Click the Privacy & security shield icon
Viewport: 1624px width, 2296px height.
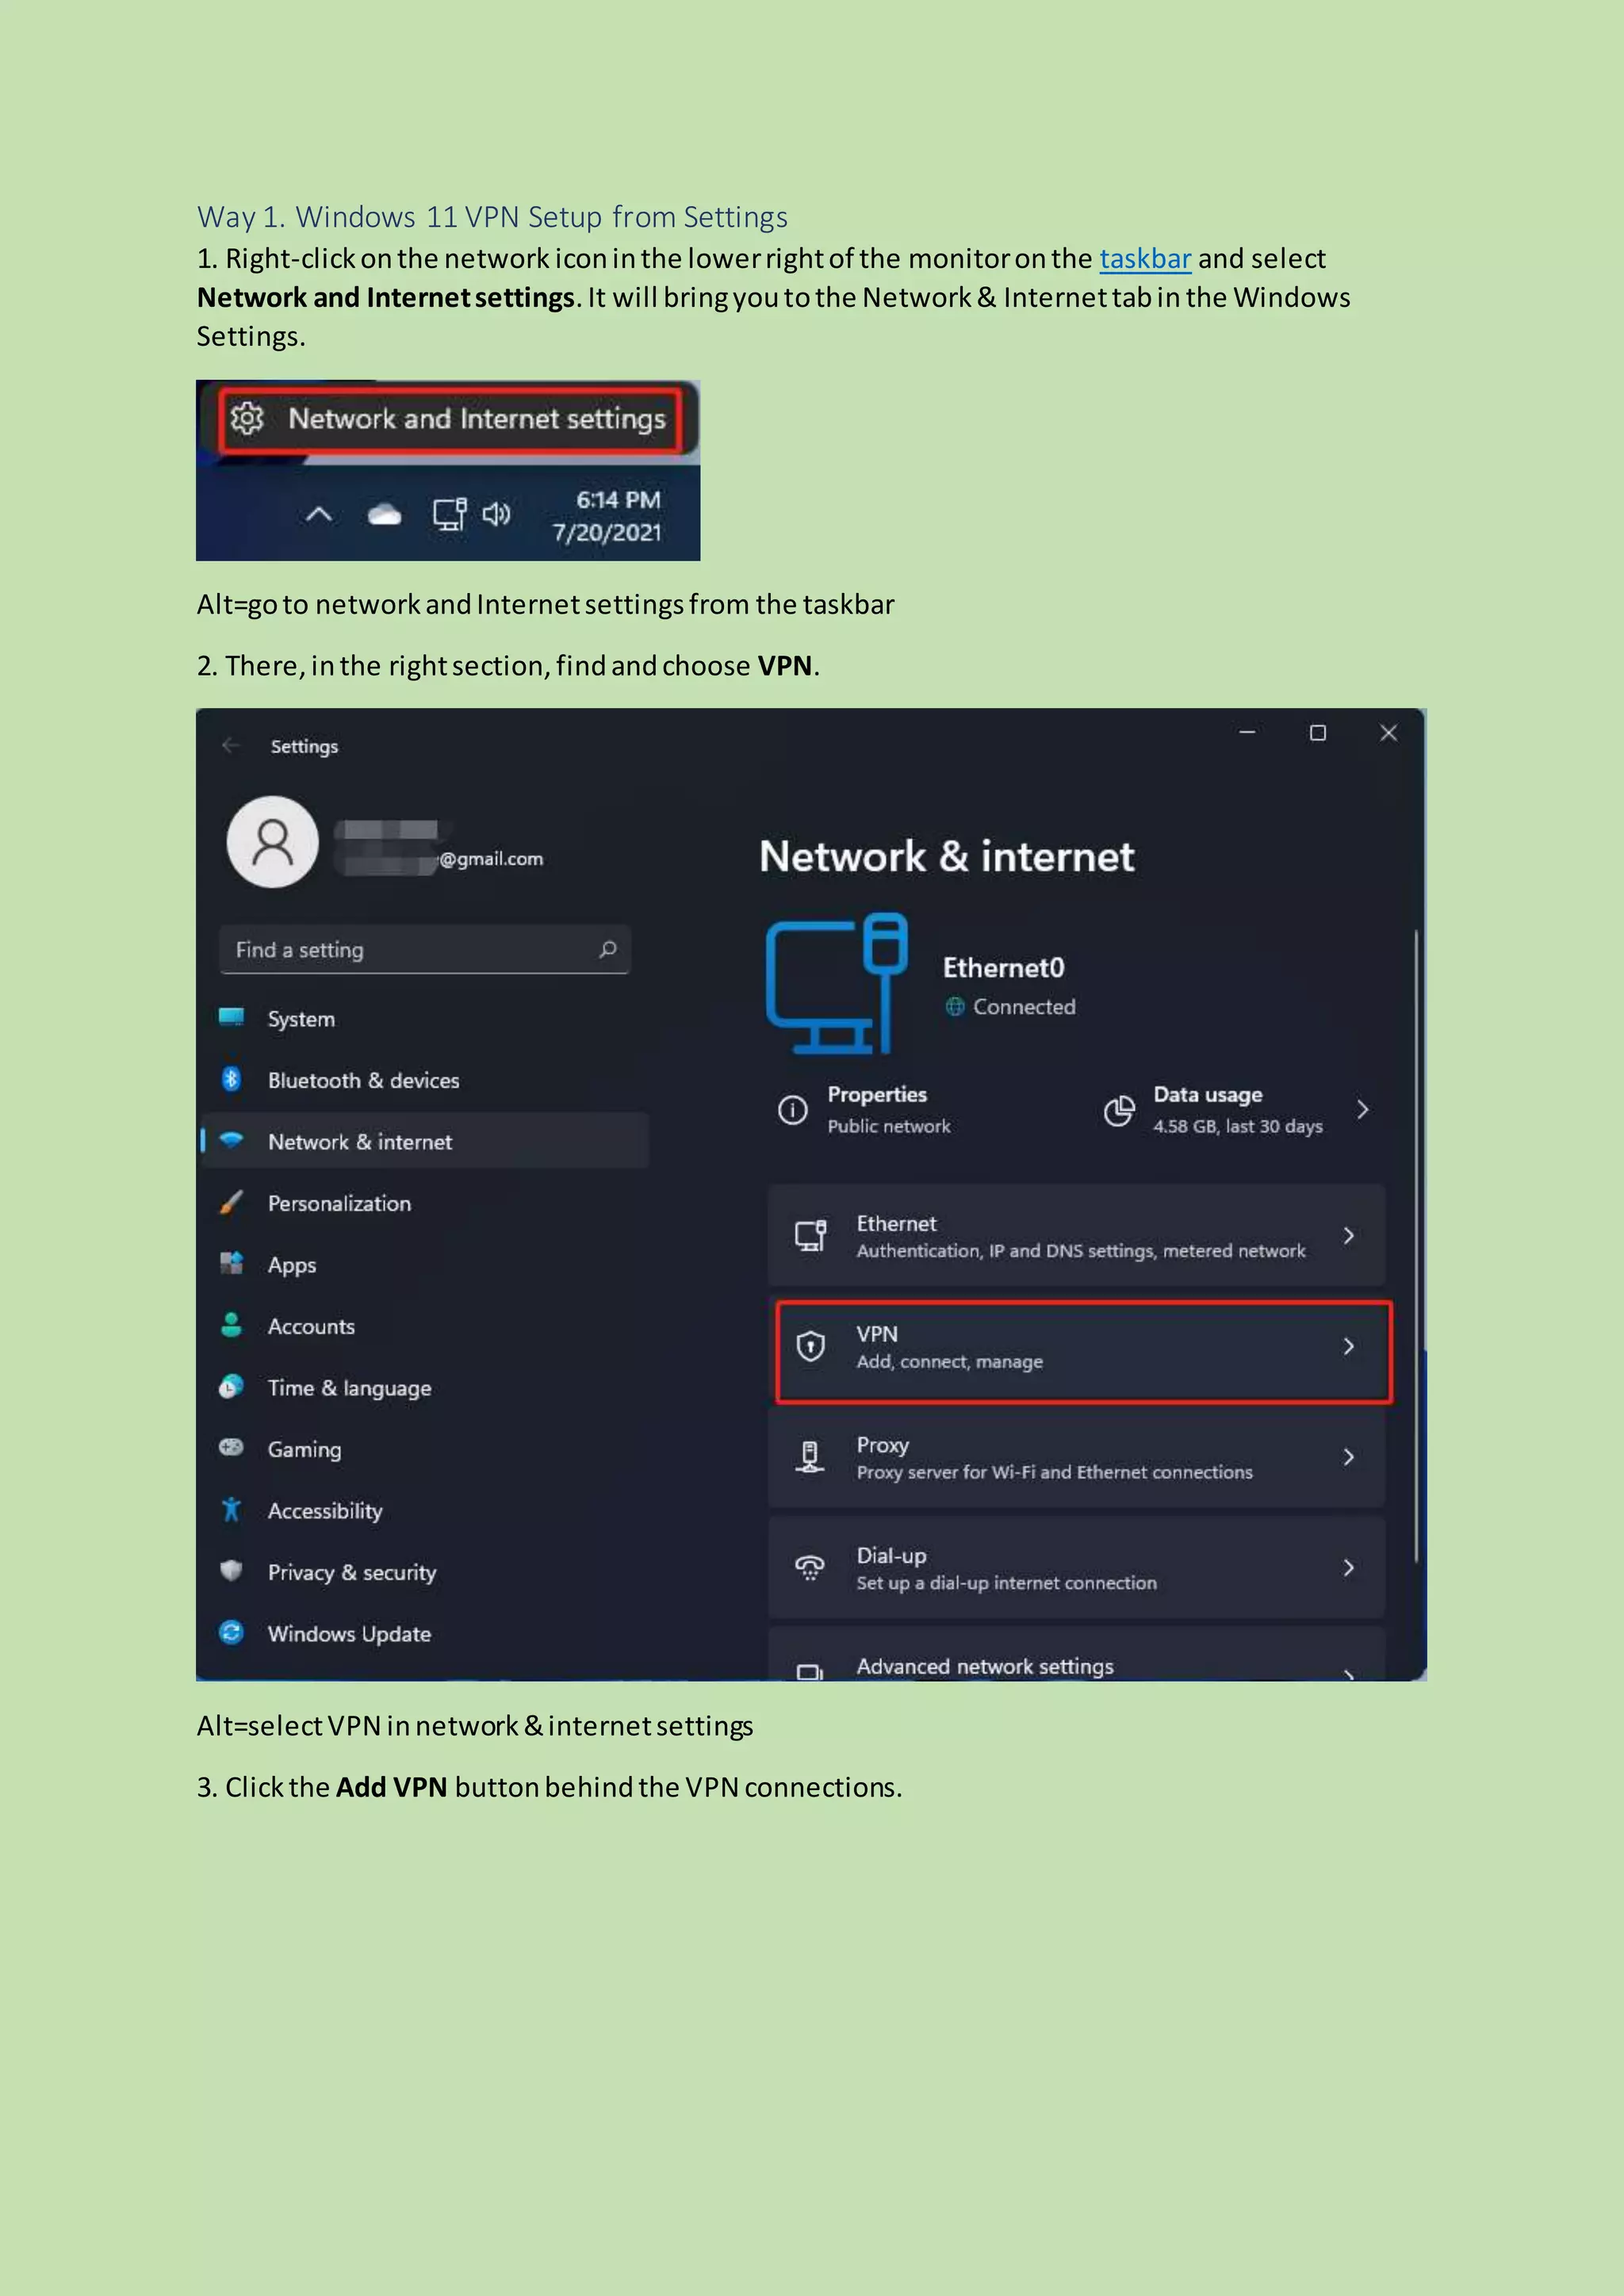(x=231, y=1570)
